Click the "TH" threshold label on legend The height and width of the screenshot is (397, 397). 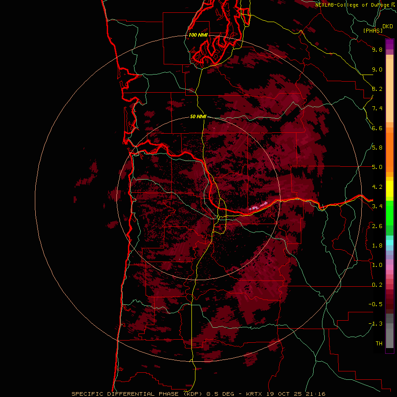pos(379,344)
